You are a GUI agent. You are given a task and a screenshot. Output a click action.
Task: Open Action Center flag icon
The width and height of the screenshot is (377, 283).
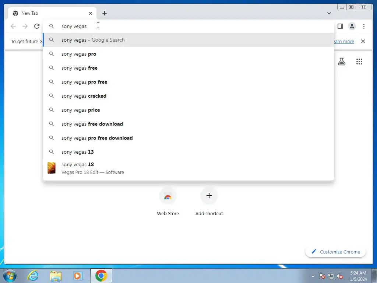click(x=322, y=276)
